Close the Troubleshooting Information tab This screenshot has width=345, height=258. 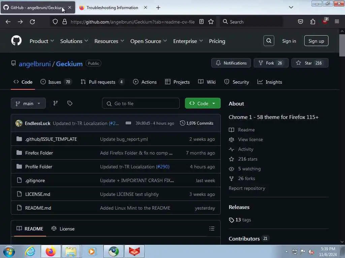tap(146, 7)
